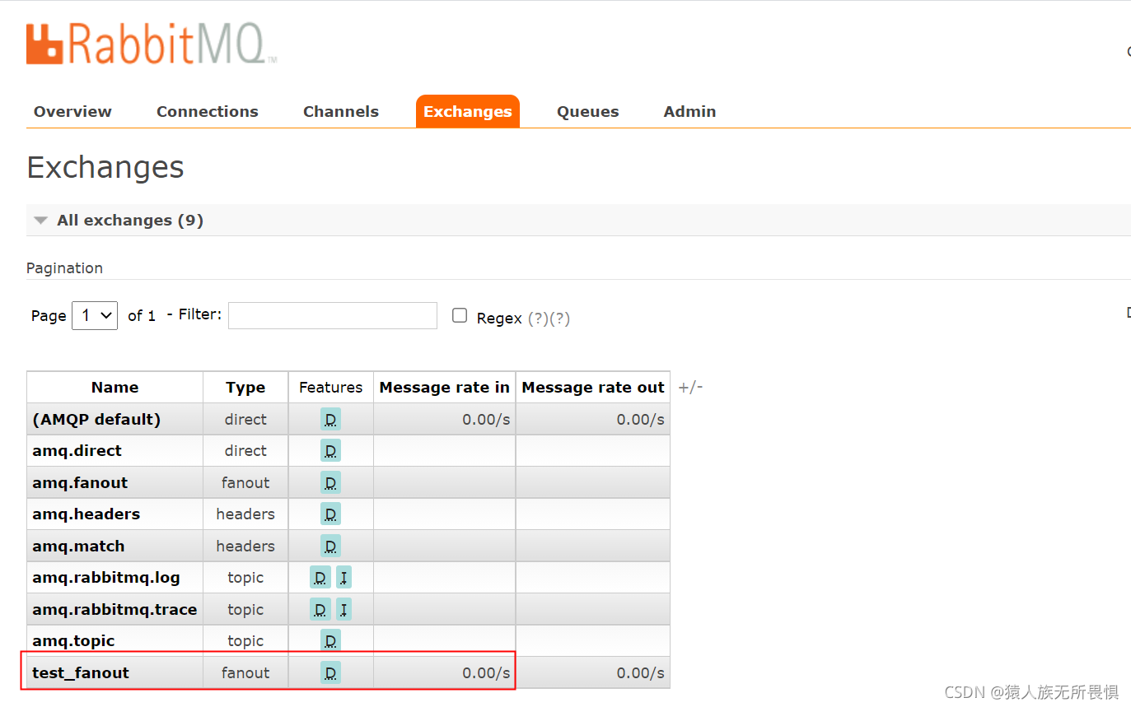This screenshot has height=707, width=1131.
Task: Sort by Message rate in header
Action: coord(445,387)
